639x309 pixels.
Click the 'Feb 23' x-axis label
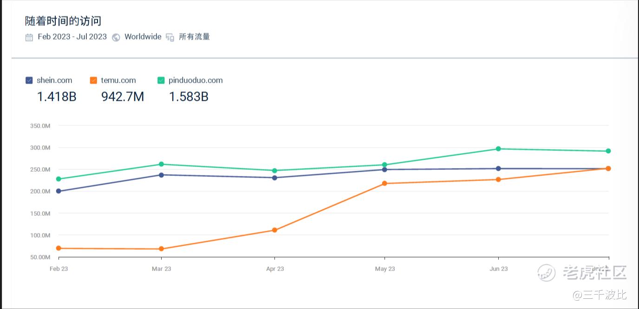(59, 269)
